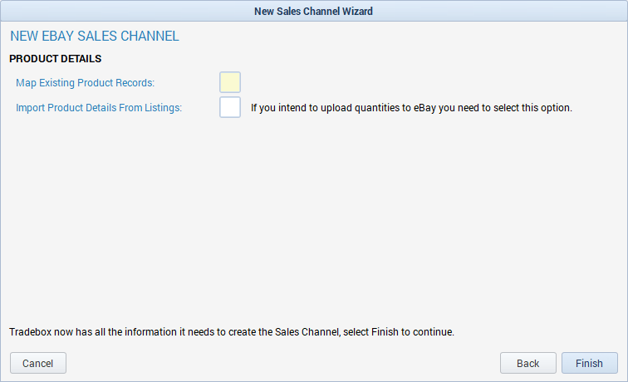Select the Import Product Details From Listings label
Screen dimensions: 628x382
pyautogui.click(x=99, y=108)
